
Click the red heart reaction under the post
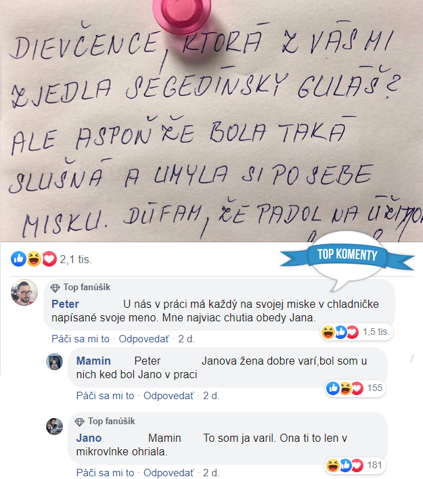[49, 259]
